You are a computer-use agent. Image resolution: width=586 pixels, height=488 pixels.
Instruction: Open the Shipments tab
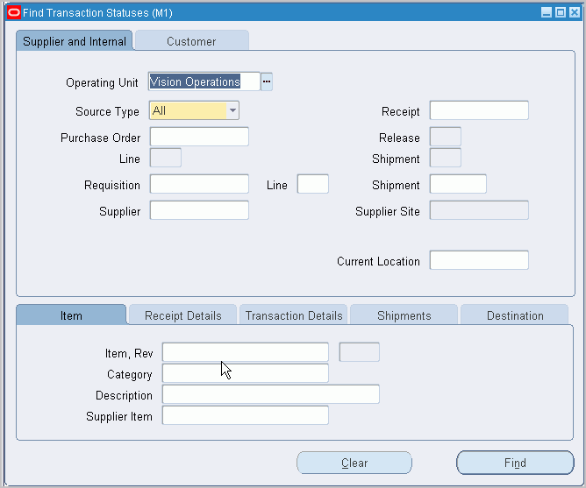coord(404,315)
